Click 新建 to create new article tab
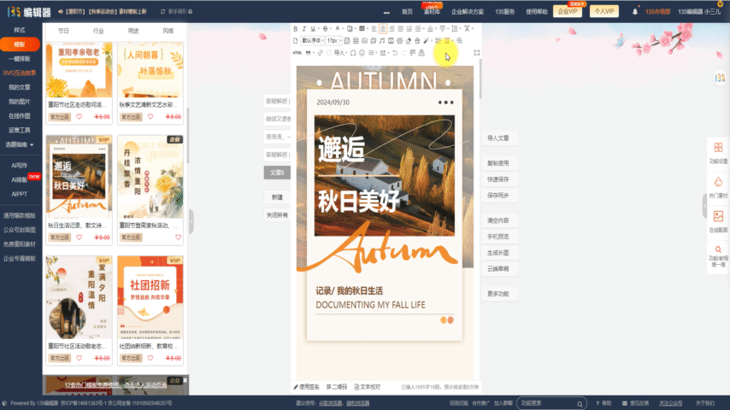The width and height of the screenshot is (730, 410). tap(277, 197)
